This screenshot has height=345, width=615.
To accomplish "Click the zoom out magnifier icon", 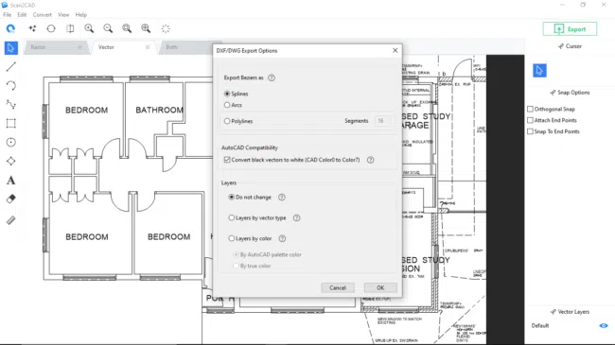I will pos(108,28).
